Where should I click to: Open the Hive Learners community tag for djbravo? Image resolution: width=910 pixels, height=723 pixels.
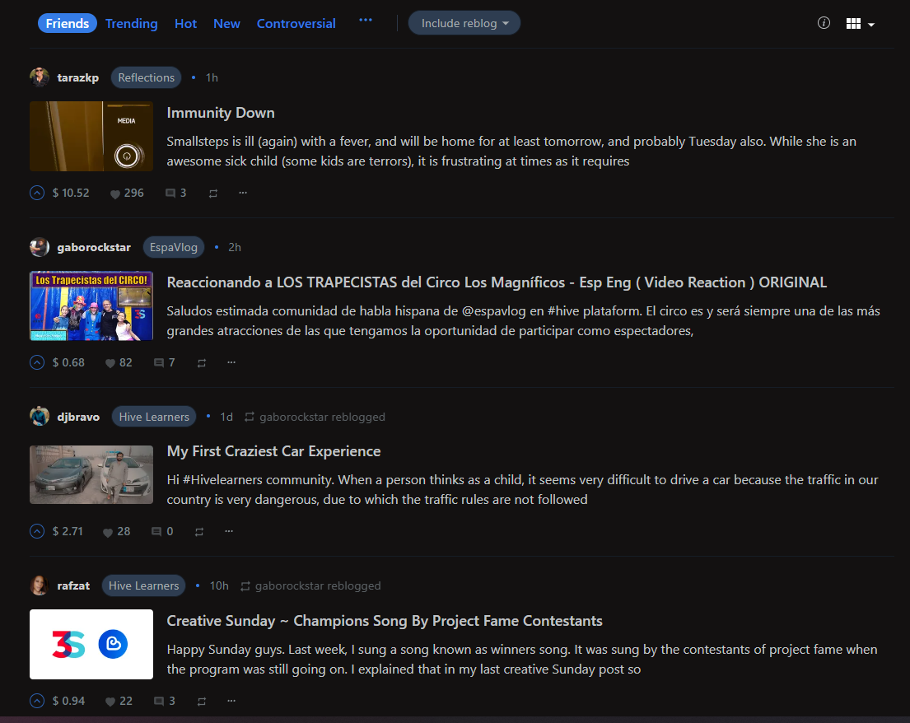pyautogui.click(x=154, y=417)
